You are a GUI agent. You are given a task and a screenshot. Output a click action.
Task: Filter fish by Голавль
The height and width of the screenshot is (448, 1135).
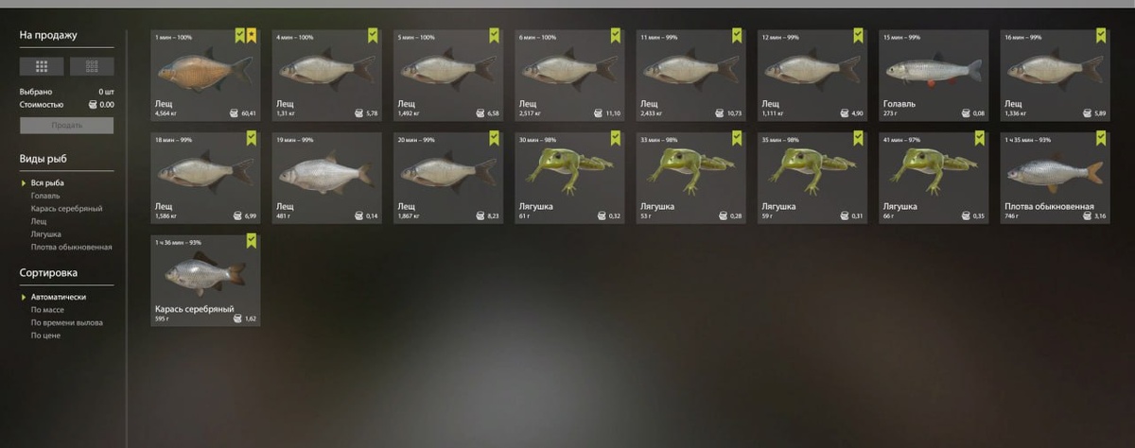(x=45, y=196)
